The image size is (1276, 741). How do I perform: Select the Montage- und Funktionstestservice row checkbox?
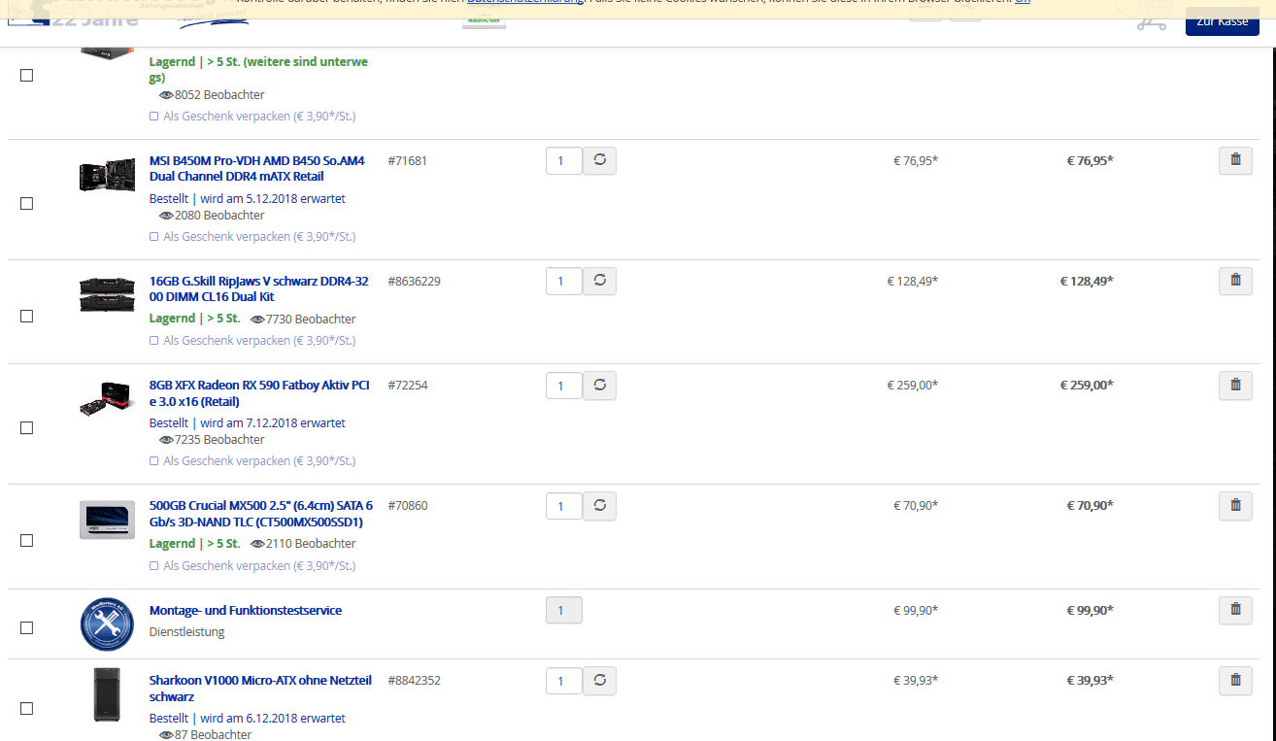tap(27, 628)
